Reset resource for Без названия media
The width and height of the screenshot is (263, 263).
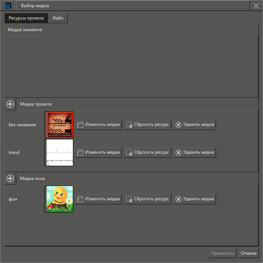(x=148, y=125)
